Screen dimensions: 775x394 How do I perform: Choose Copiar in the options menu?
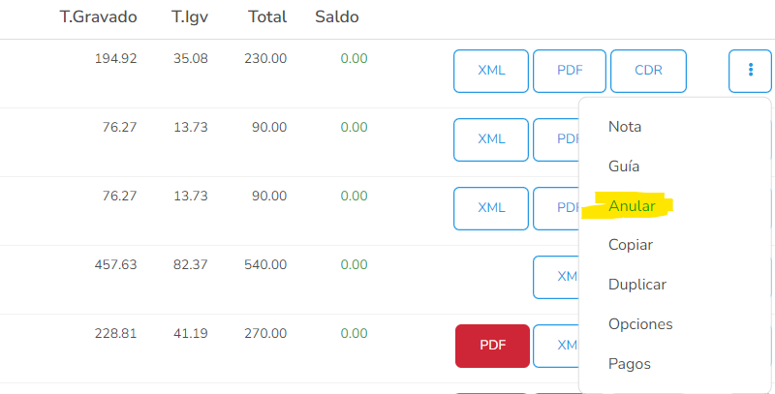click(631, 245)
